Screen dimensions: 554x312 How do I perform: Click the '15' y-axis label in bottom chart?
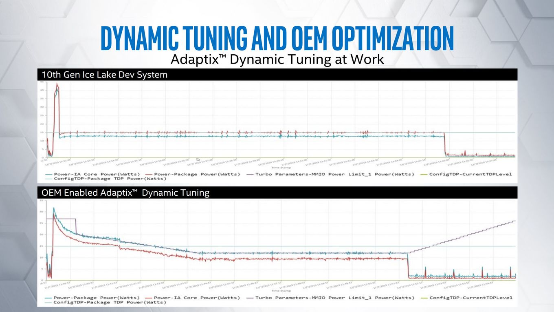click(41, 246)
